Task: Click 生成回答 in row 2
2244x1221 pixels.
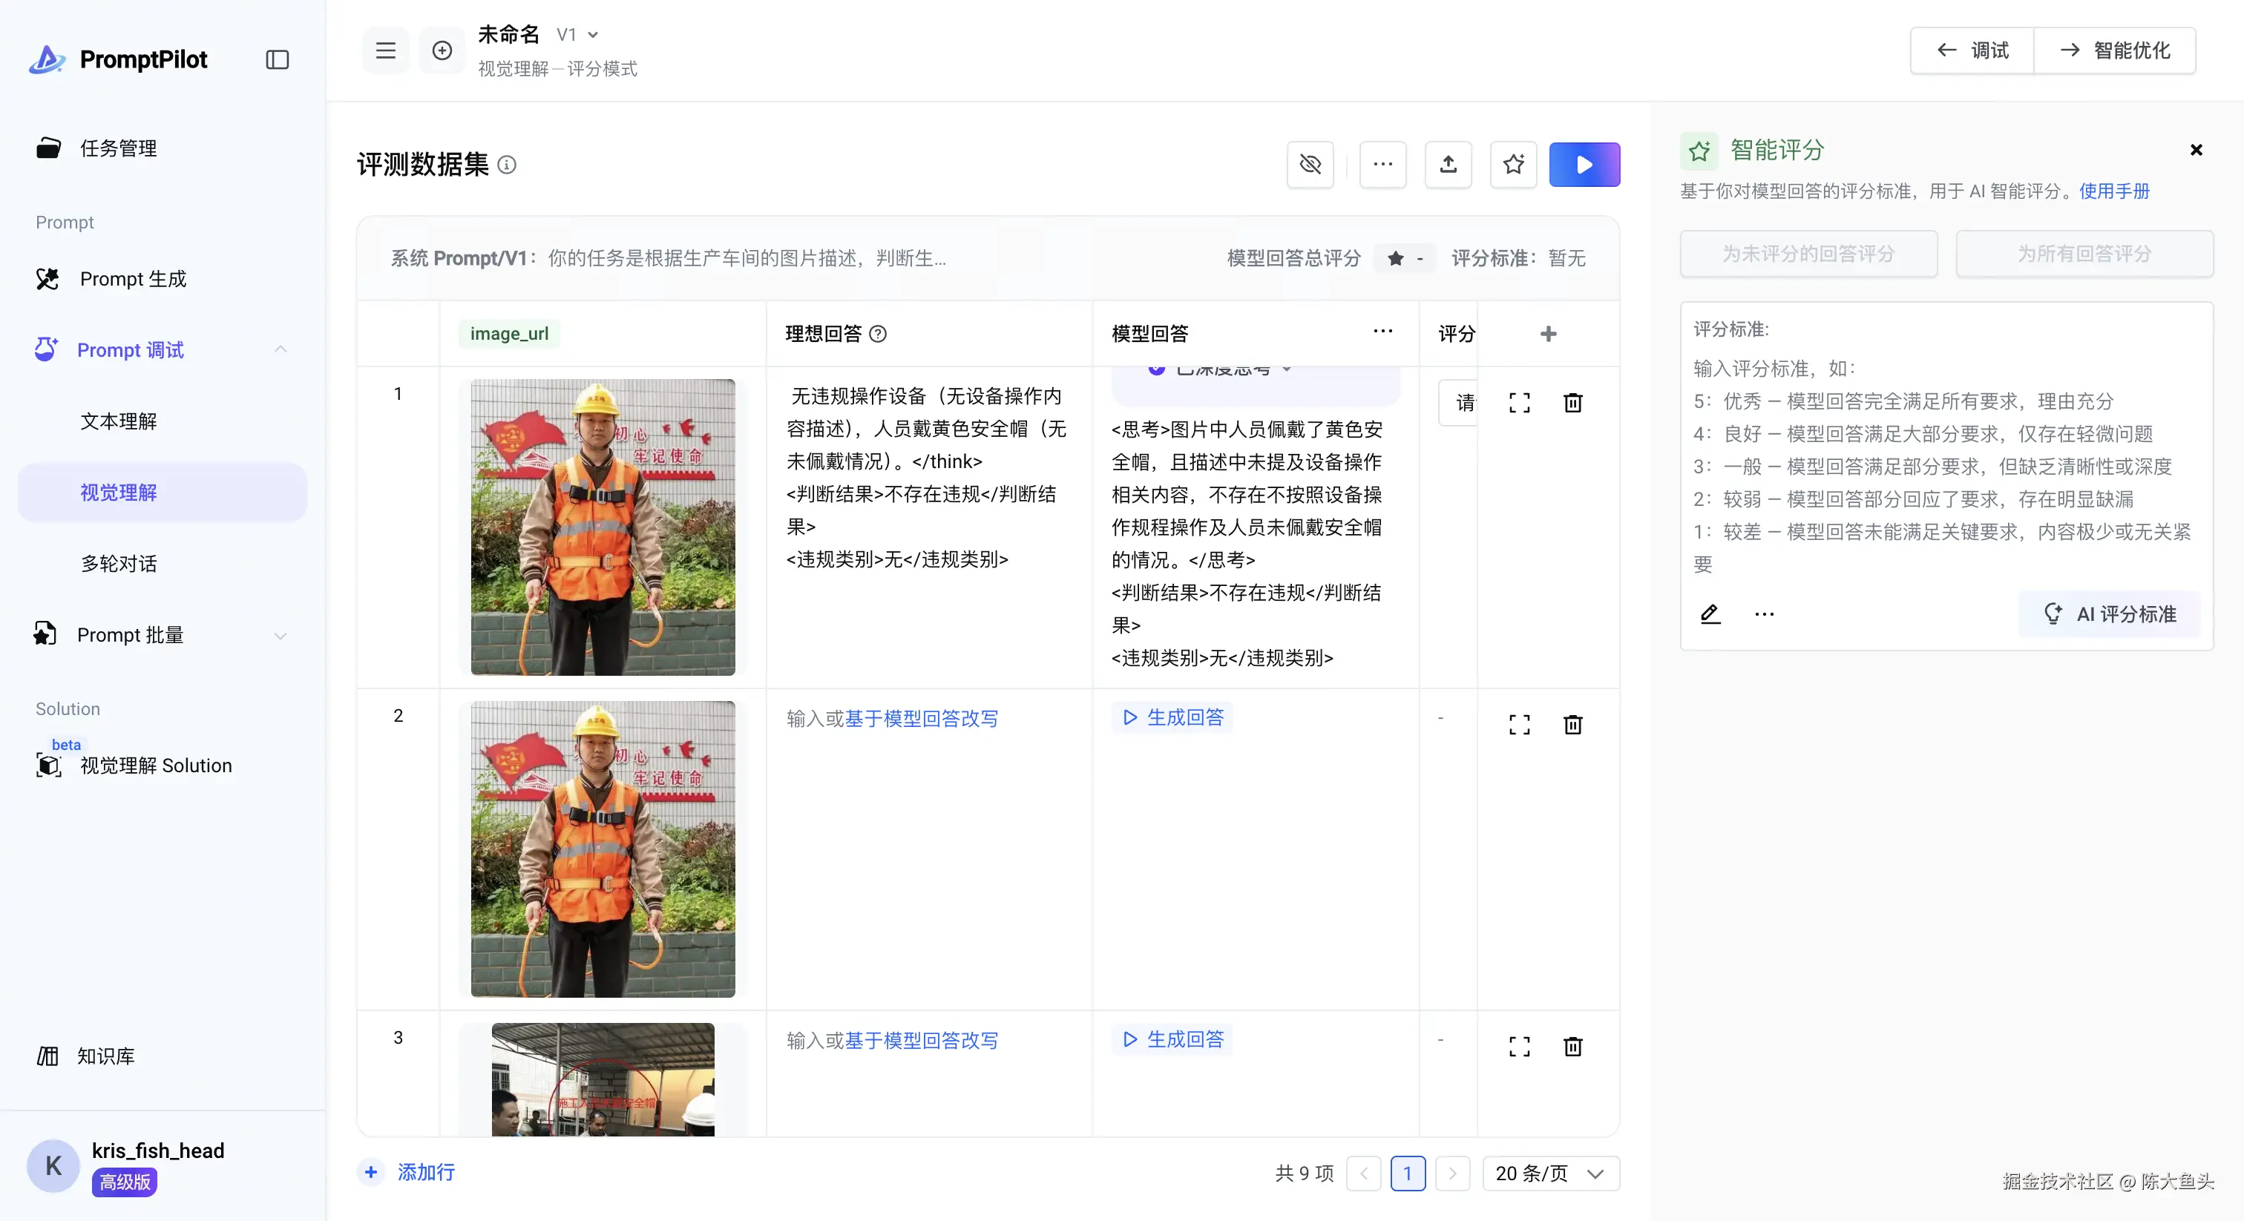Action: 1172,717
